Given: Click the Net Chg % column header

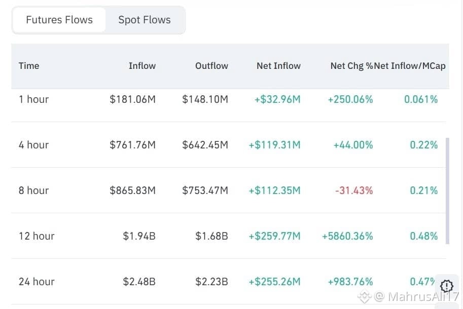Looking at the screenshot, I should coord(350,66).
